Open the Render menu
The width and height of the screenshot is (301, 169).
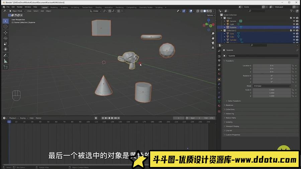coord(20,7)
